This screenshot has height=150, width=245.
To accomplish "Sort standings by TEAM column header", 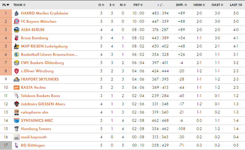I will (x=19, y=5).
